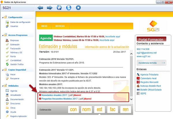Select the INICIO tab
Screen dimensions: 173x119
point(44,26)
